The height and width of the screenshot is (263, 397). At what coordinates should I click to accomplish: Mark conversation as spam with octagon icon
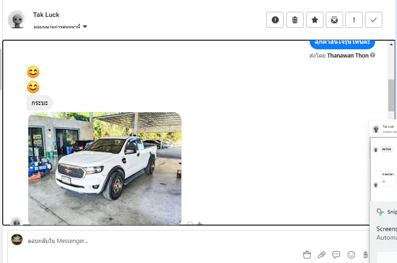tap(275, 20)
